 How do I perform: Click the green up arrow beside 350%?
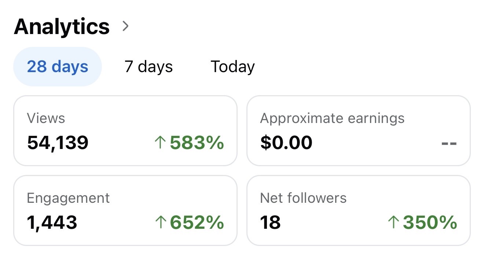(x=393, y=222)
